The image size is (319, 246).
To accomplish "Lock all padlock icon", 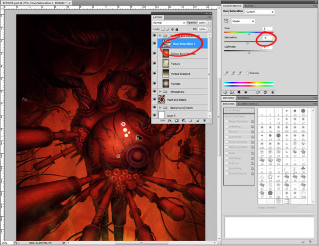I will (177, 29).
